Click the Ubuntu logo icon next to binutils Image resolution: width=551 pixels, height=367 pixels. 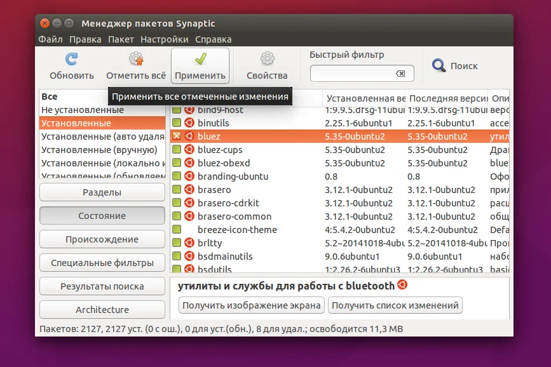(189, 123)
